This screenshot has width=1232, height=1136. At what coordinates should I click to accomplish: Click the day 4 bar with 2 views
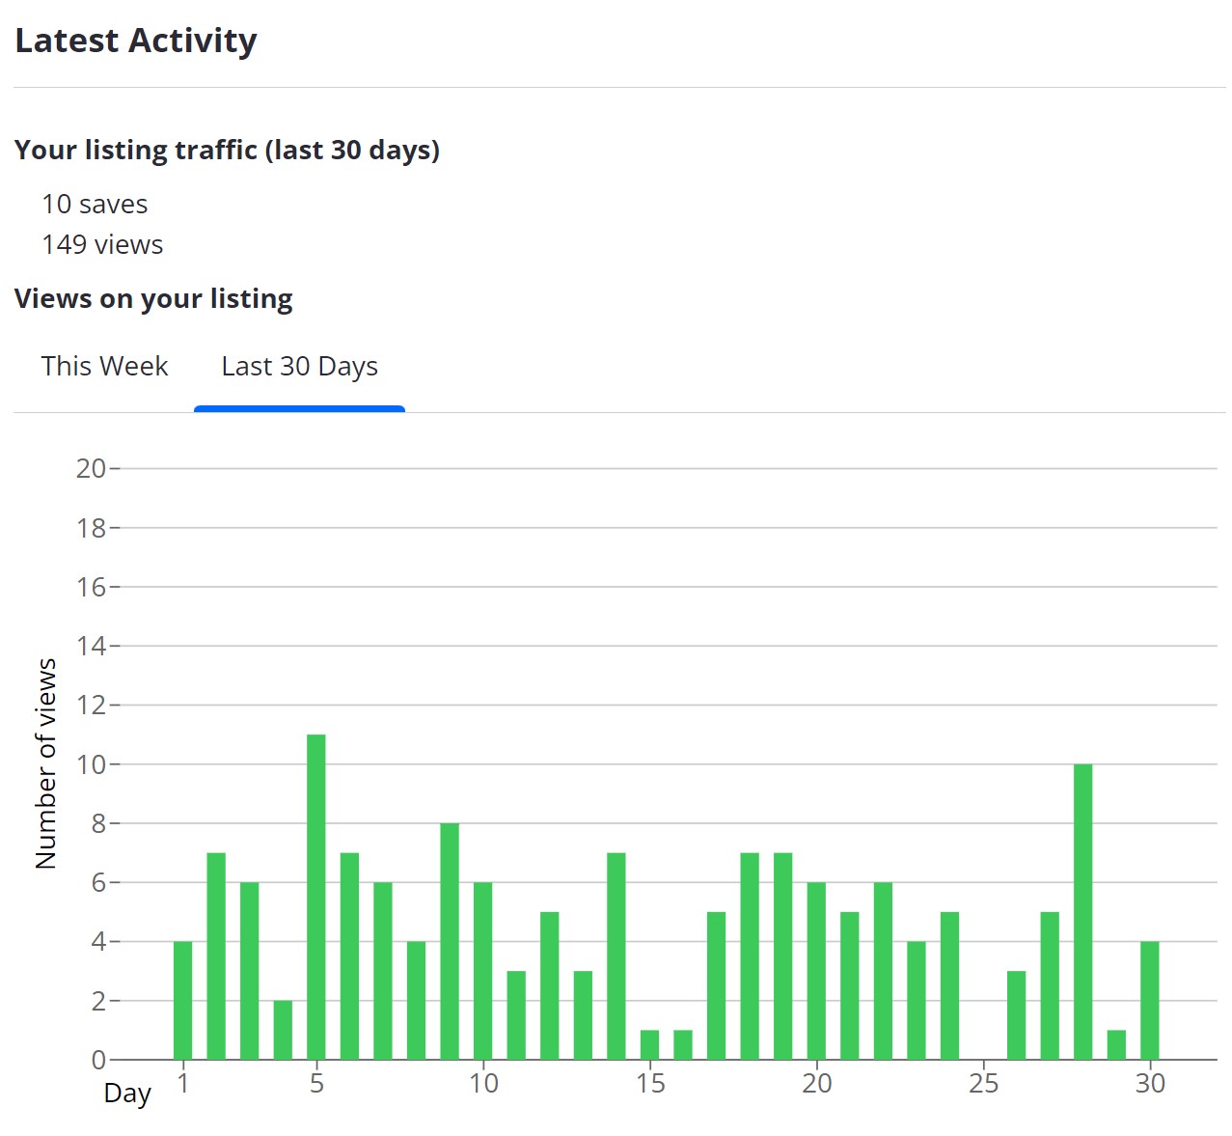(283, 1030)
